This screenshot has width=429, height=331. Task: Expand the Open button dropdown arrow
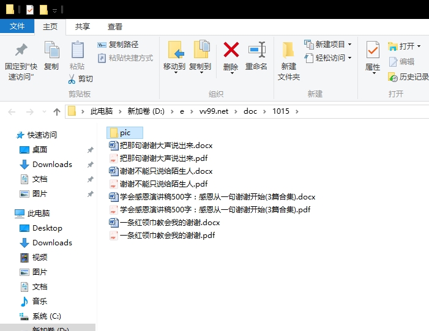(x=419, y=46)
